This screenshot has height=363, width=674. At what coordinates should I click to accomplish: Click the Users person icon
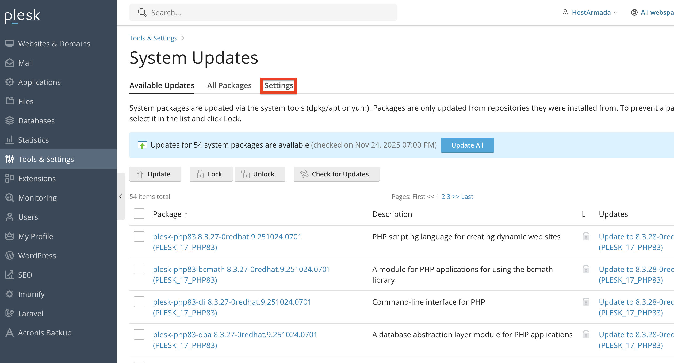pyautogui.click(x=10, y=217)
